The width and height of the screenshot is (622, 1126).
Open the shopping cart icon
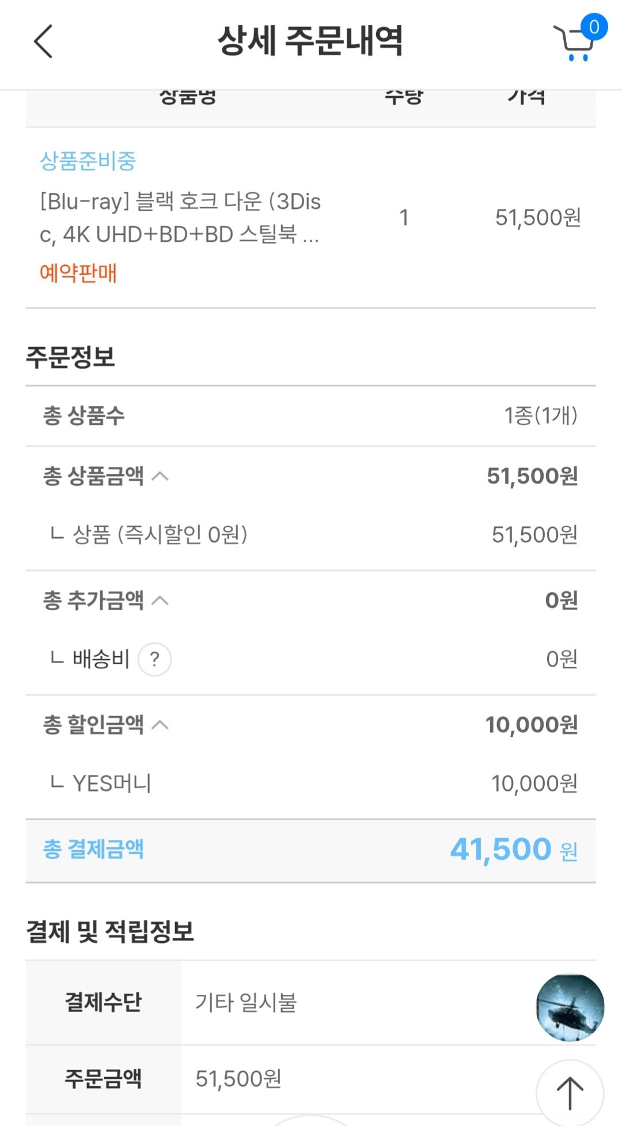(x=574, y=45)
